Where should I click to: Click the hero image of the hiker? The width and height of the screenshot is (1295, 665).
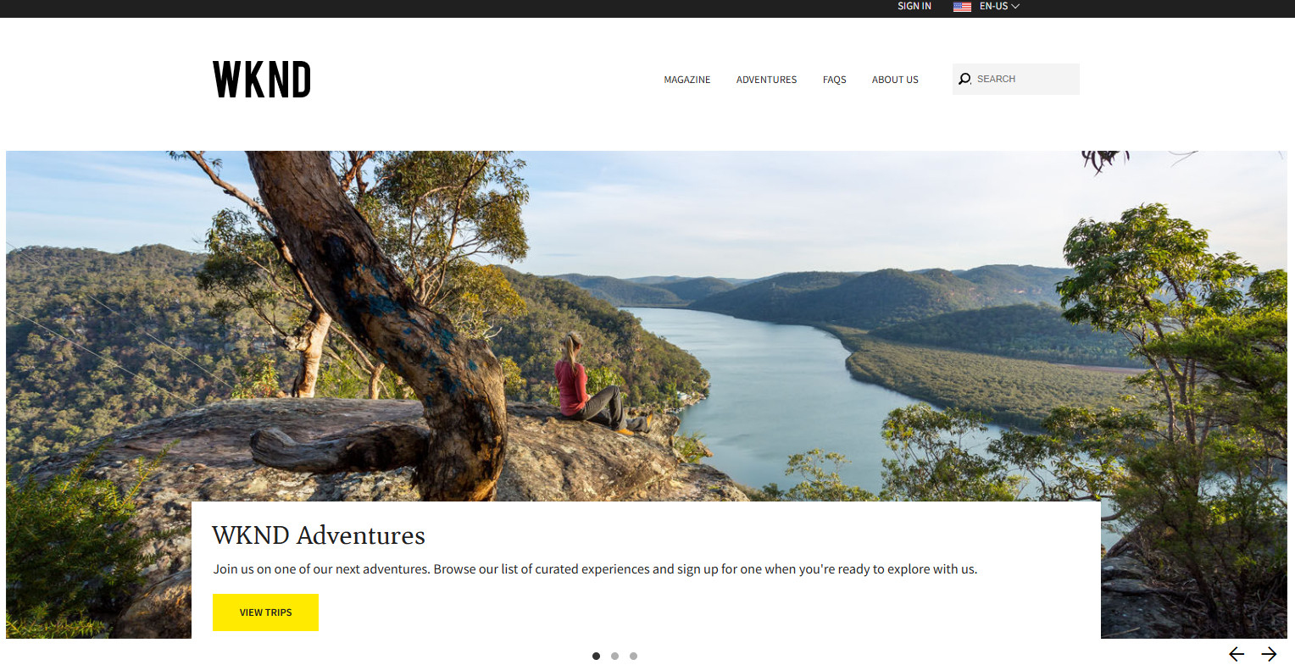[647, 326]
